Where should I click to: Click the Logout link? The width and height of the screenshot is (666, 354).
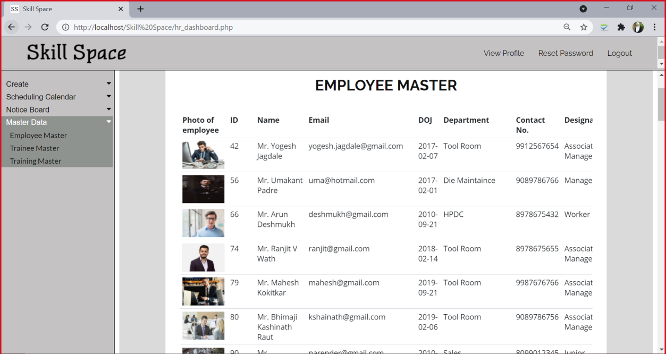[x=619, y=53]
